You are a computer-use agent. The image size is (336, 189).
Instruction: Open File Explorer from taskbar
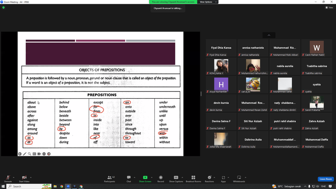pos(55,186)
